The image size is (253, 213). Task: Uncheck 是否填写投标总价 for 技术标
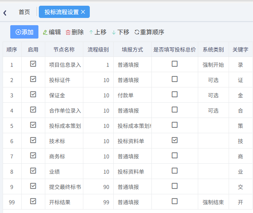point(175,140)
